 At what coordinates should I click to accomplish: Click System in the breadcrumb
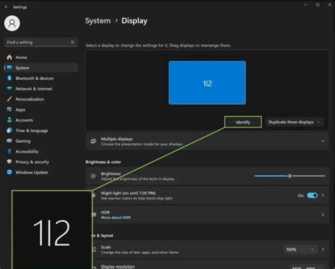[98, 21]
